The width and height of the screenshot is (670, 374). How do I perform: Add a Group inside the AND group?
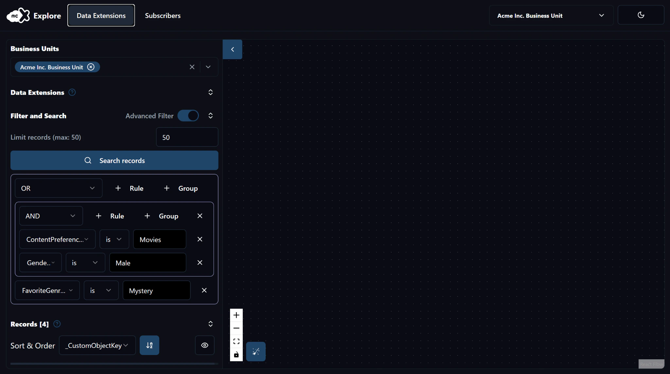[x=162, y=216]
